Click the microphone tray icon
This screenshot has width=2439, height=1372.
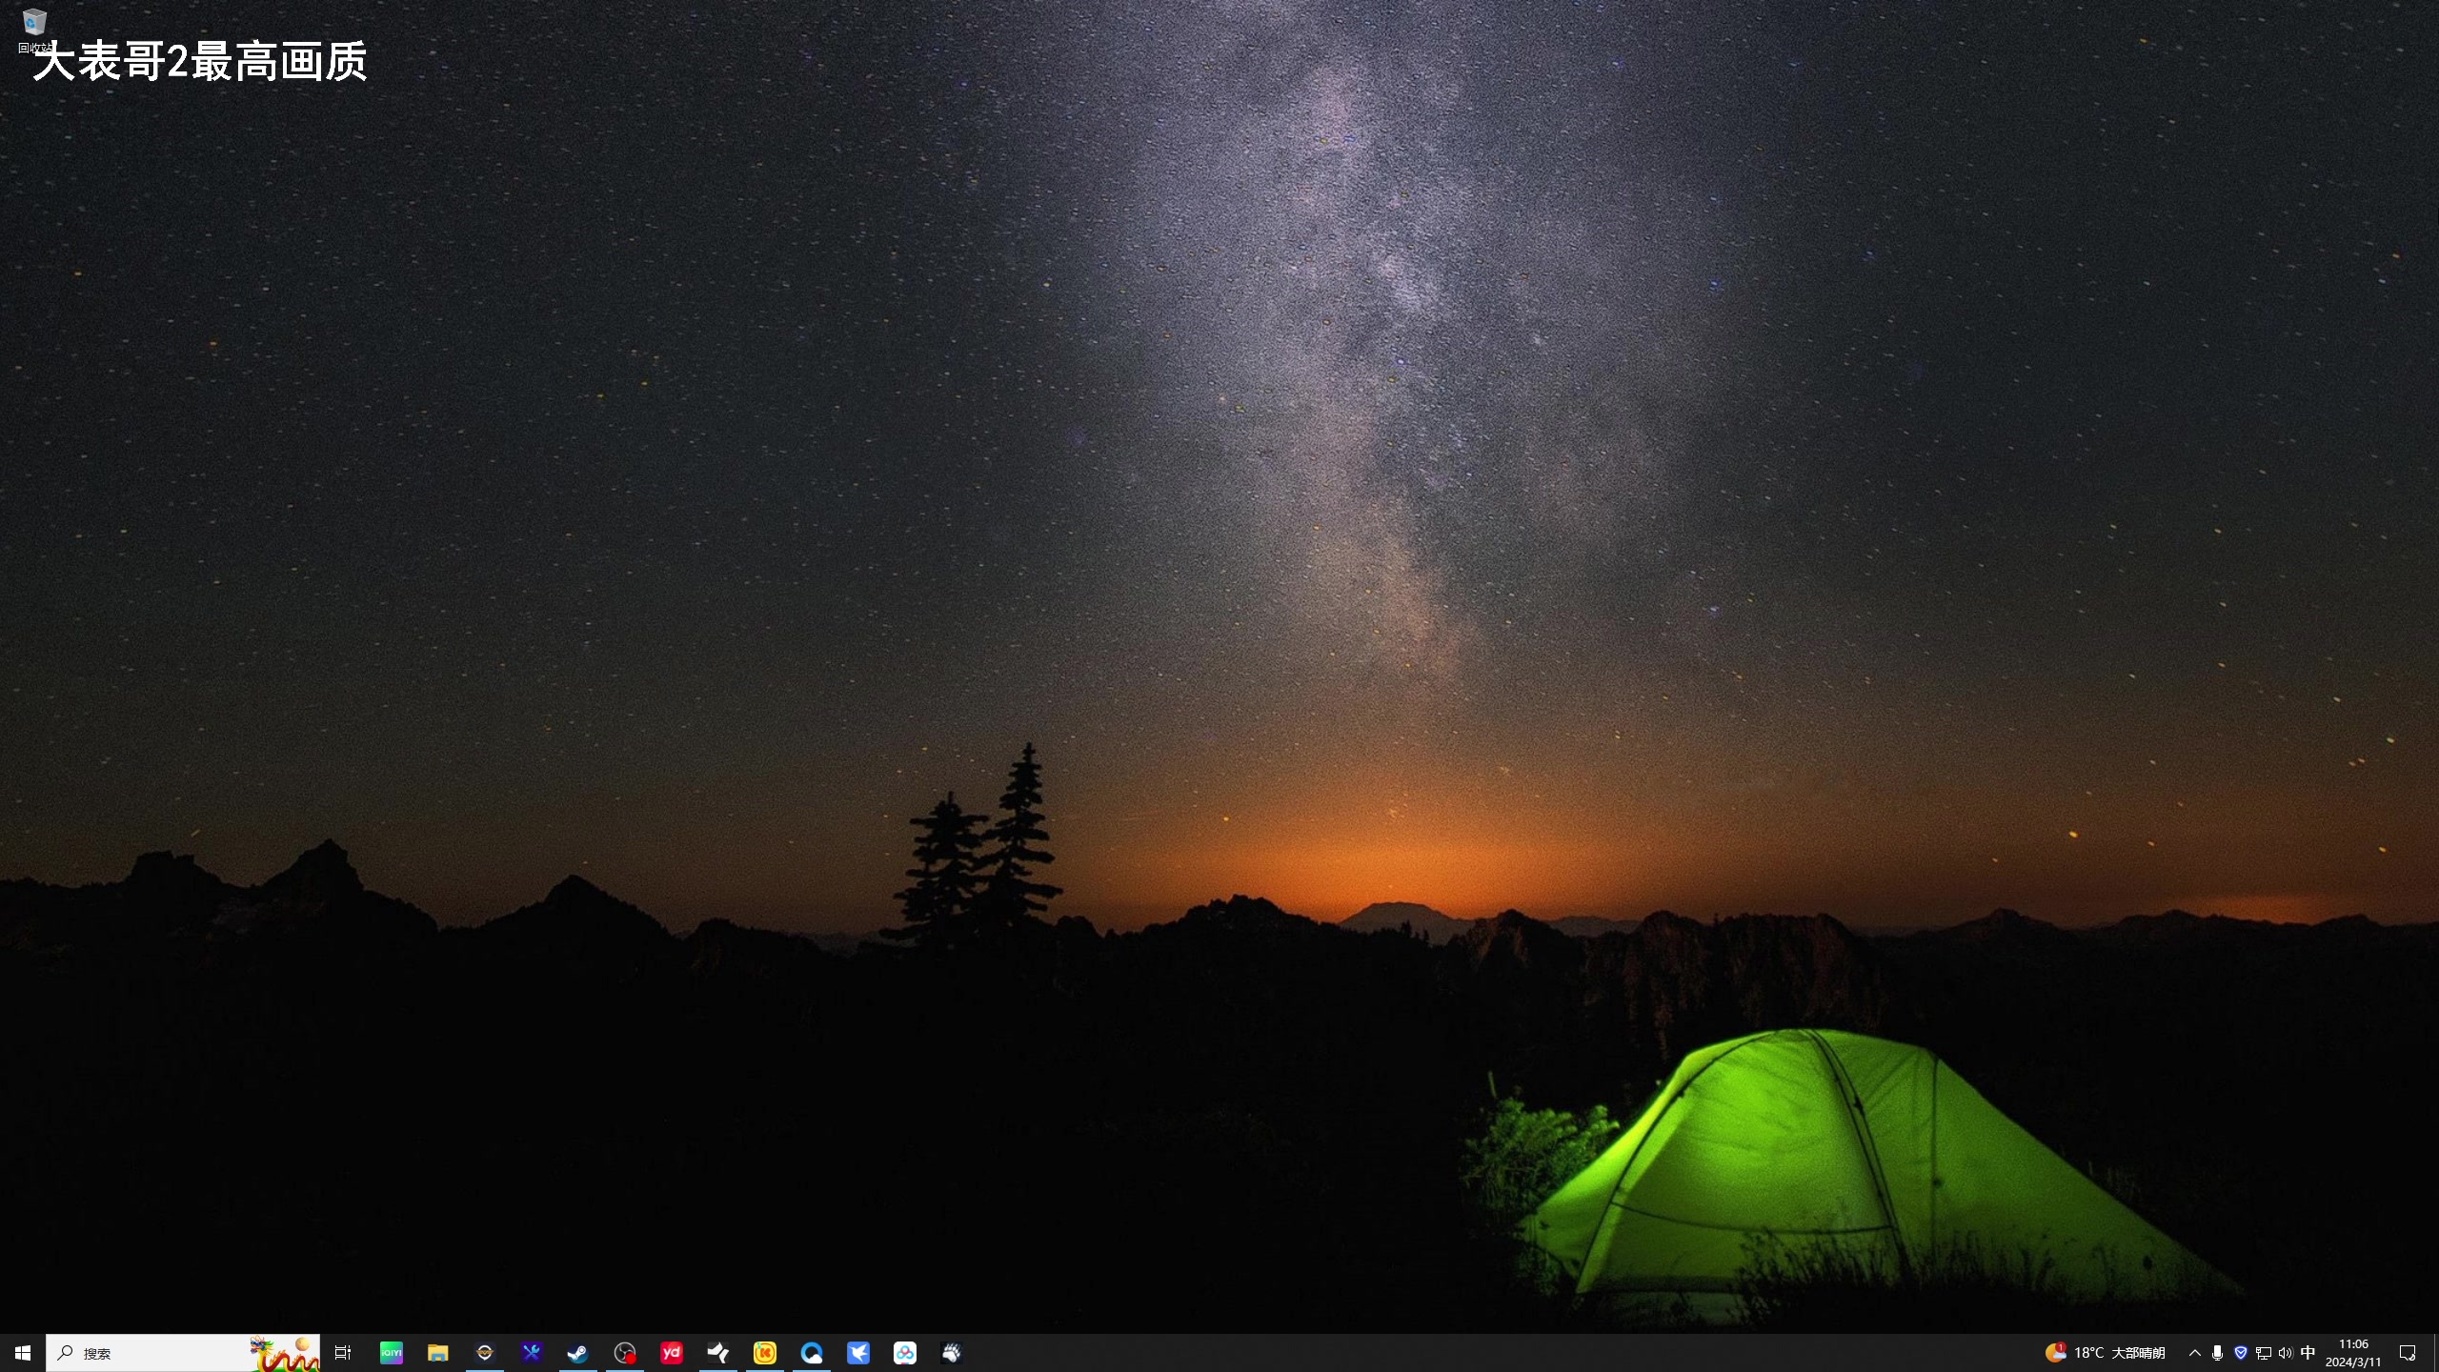[2217, 1353]
